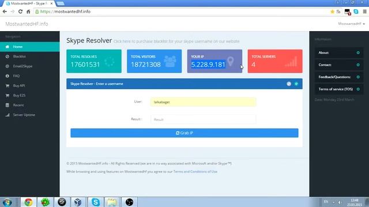Click the address bar URL

click(65, 11)
